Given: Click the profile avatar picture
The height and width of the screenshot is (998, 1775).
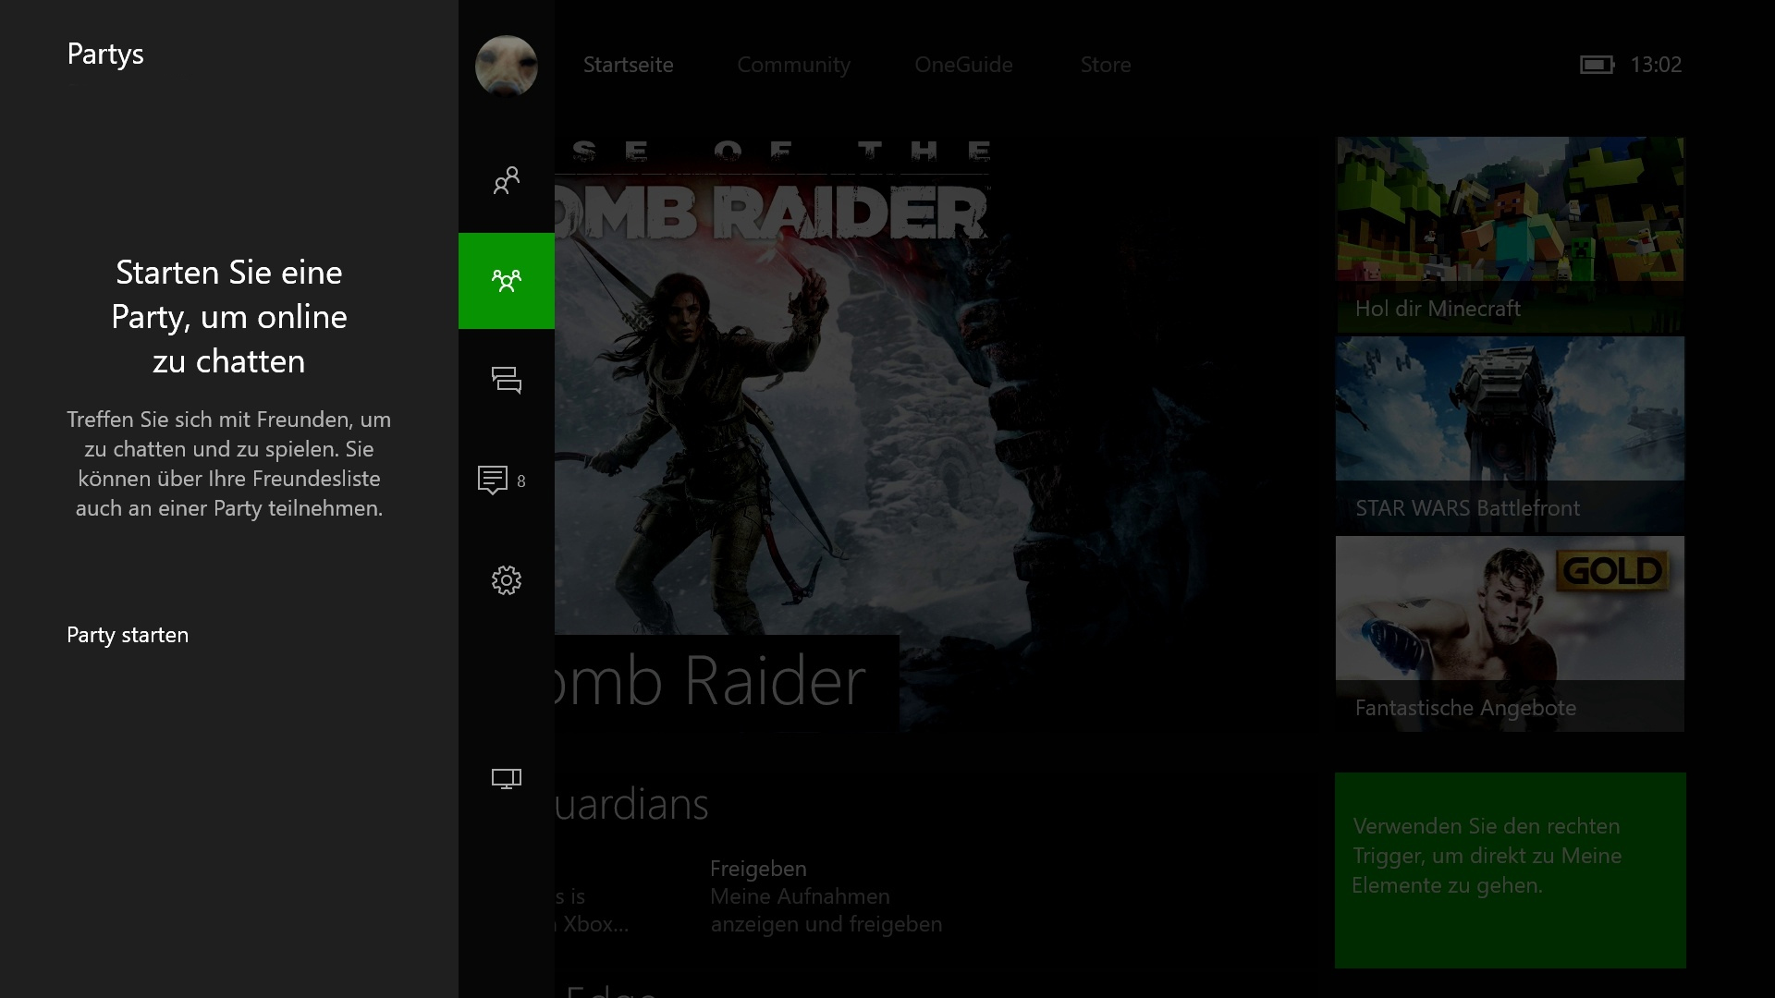Looking at the screenshot, I should point(506,66).
